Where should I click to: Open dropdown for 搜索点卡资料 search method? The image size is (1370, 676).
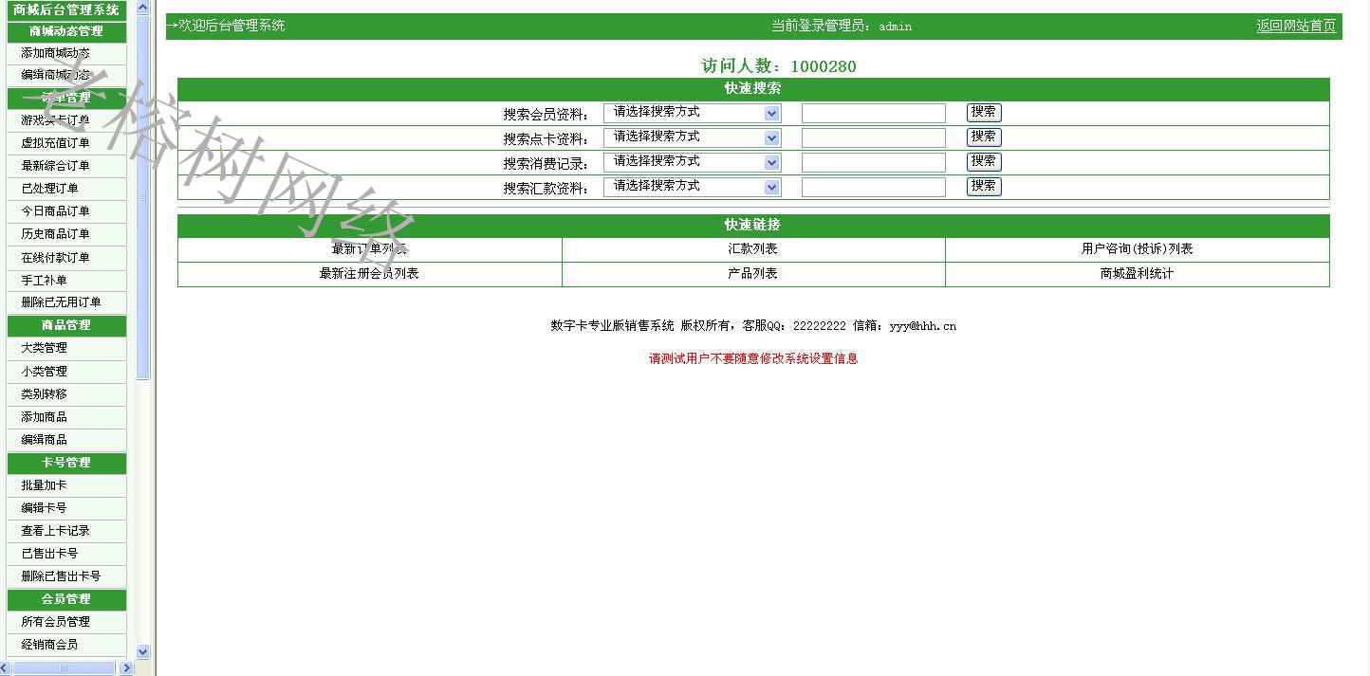[692, 137]
